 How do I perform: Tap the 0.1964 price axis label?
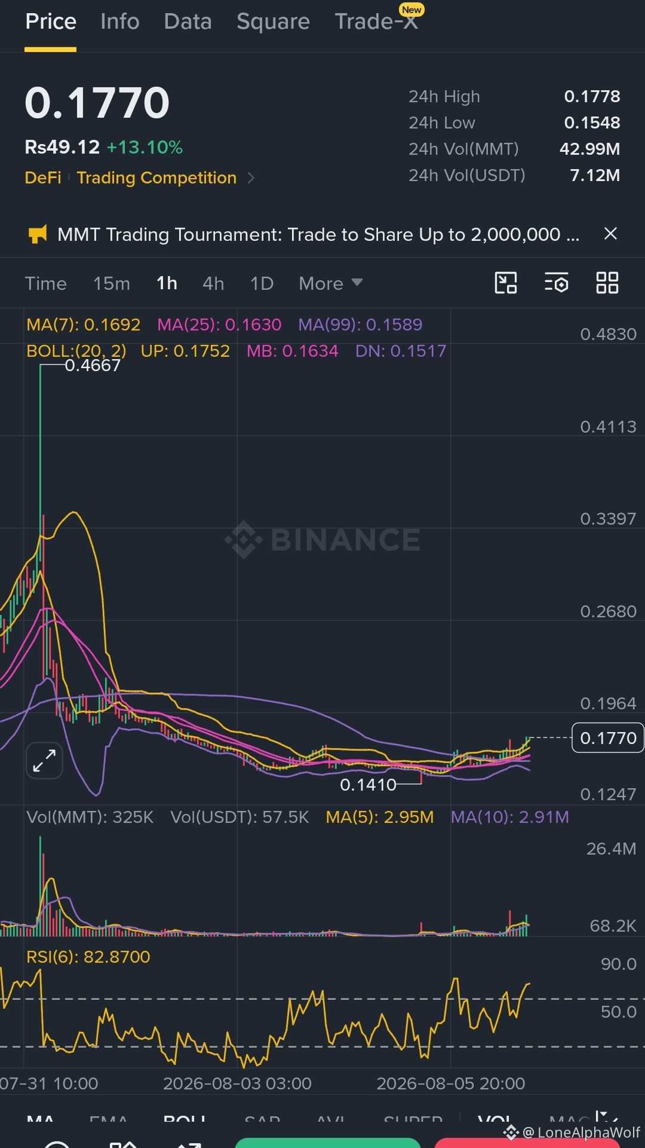608,703
